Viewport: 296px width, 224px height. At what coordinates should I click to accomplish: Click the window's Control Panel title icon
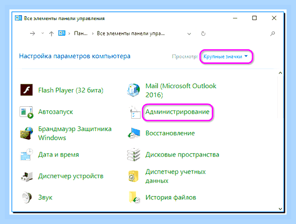point(18,18)
